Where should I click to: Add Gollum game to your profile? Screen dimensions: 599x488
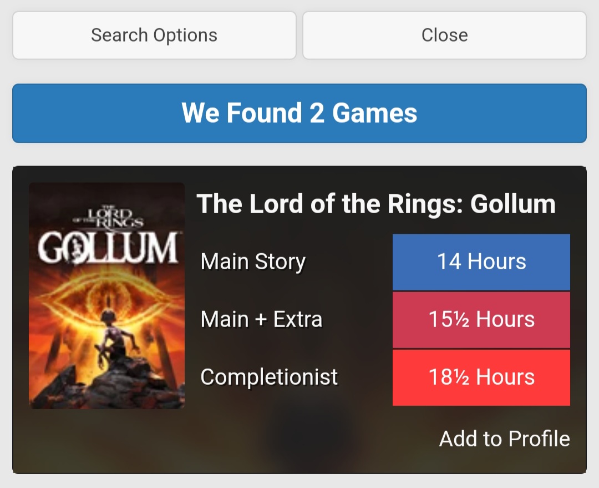click(x=504, y=439)
